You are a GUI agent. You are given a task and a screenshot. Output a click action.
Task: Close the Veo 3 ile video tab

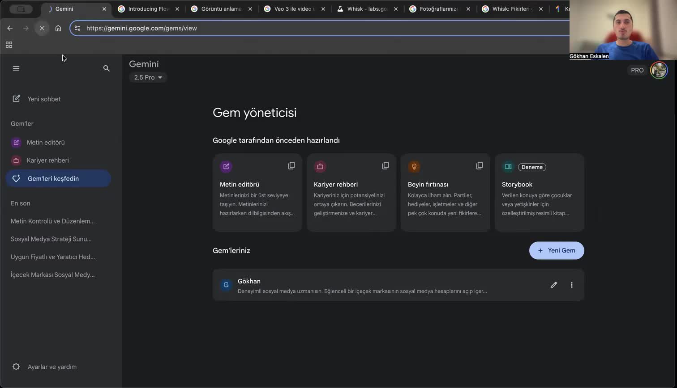click(x=323, y=9)
